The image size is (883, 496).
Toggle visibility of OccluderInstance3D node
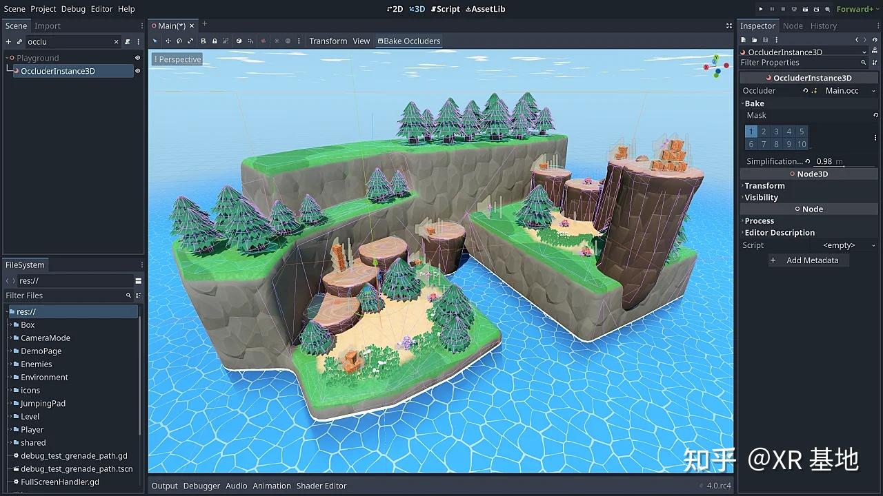point(137,71)
